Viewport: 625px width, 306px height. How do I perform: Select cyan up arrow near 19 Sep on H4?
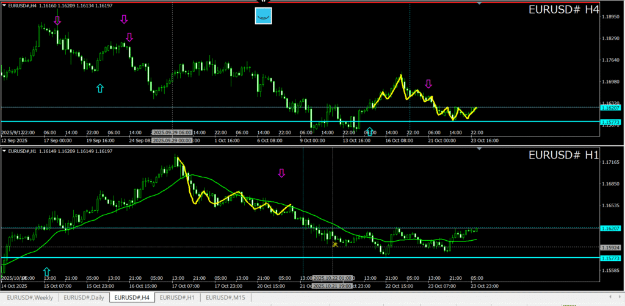[100, 88]
